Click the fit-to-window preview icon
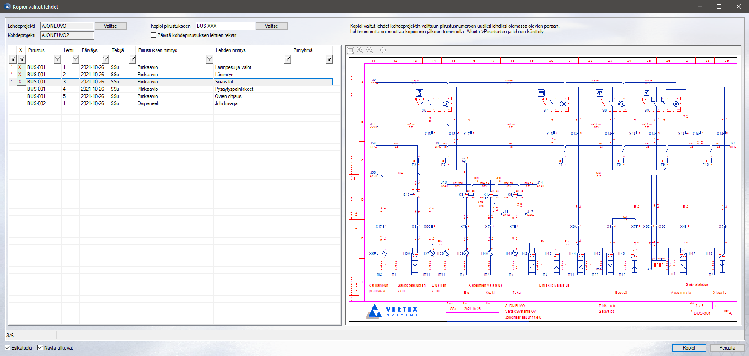The height and width of the screenshot is (356, 749). (350, 50)
